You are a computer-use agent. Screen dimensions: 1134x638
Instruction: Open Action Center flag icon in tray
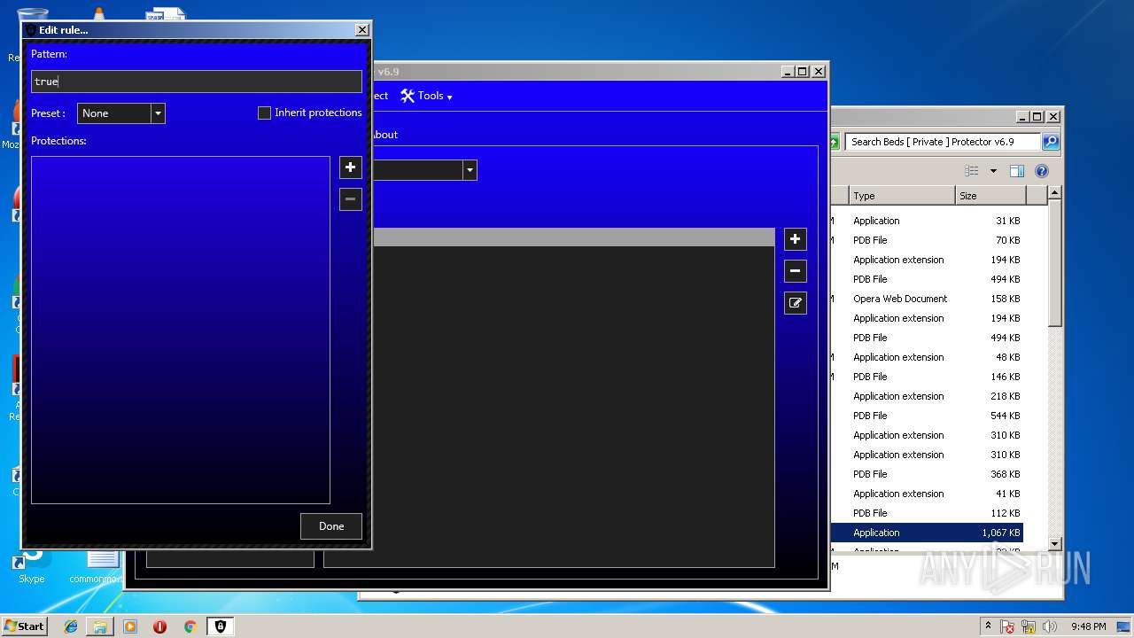click(1007, 626)
